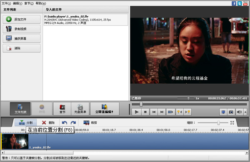Open the Facebook share icon

click(234, 3)
